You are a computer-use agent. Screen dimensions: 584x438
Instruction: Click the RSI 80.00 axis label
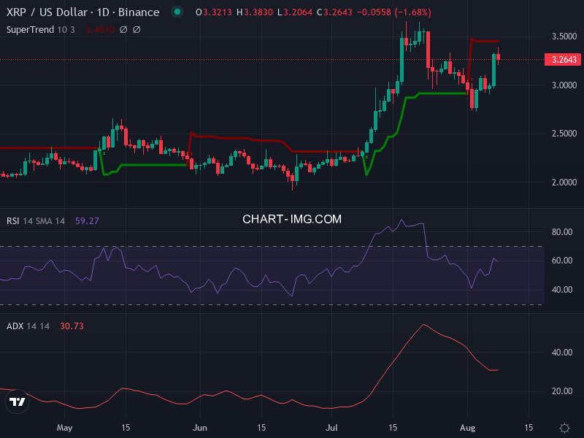pos(562,232)
